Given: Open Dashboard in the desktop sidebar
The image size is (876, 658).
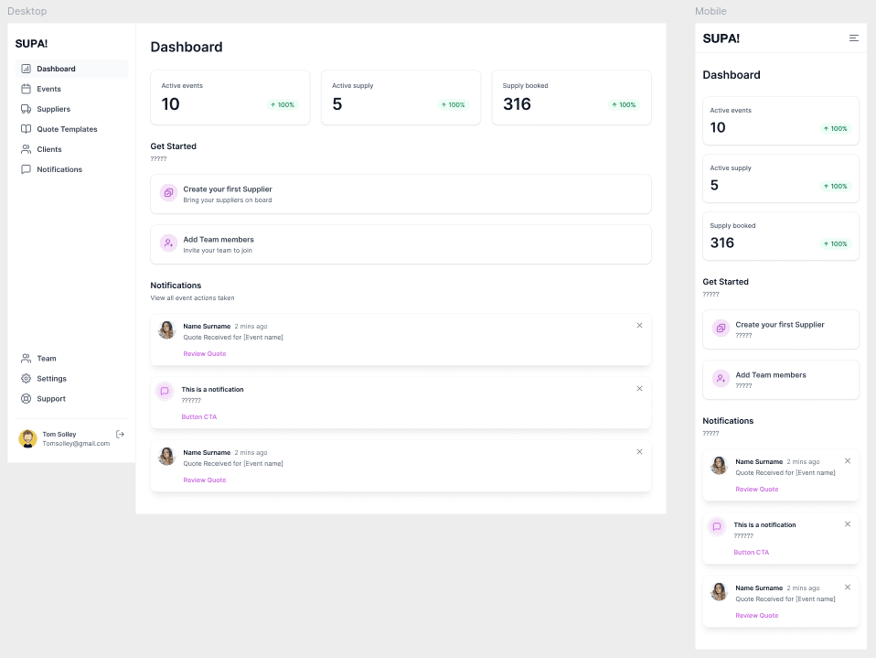Looking at the screenshot, I should pos(71,69).
